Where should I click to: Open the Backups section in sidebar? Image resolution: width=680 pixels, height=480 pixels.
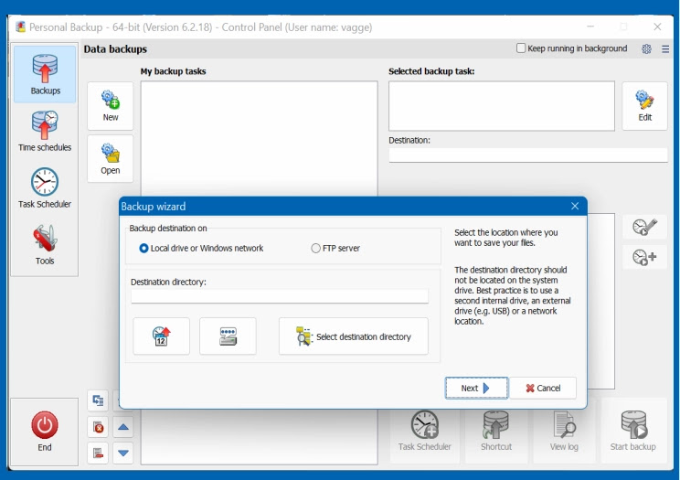[x=45, y=74]
